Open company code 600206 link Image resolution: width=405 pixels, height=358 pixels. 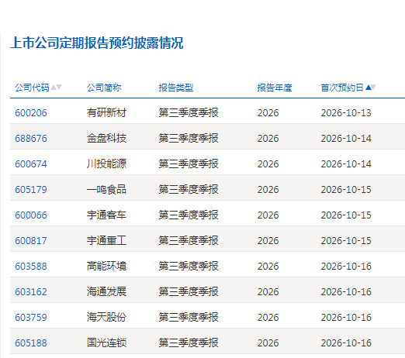31,113
